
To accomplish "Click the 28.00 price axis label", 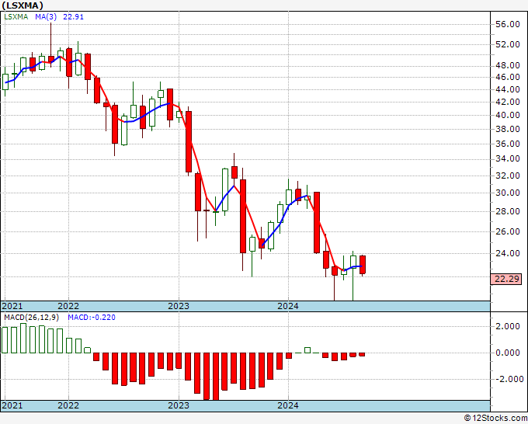I will point(508,211).
